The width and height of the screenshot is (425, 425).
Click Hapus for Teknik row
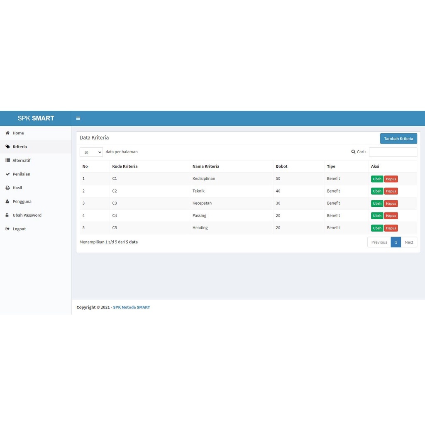(391, 191)
